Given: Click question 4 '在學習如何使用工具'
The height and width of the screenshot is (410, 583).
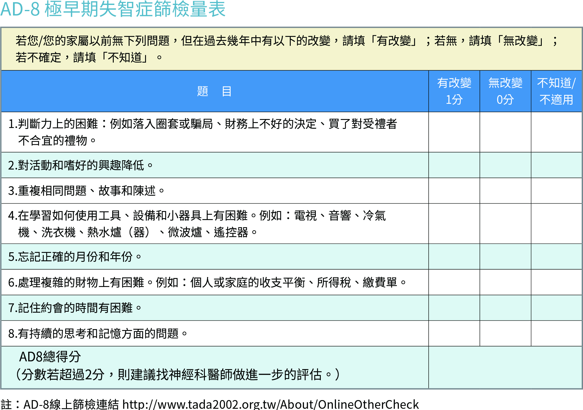Looking at the screenshot, I should [x=69, y=216].
